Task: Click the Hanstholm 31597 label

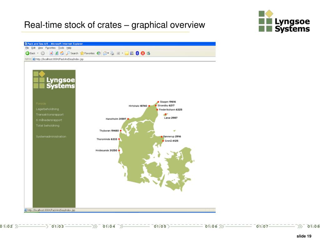Action: [x=116, y=119]
